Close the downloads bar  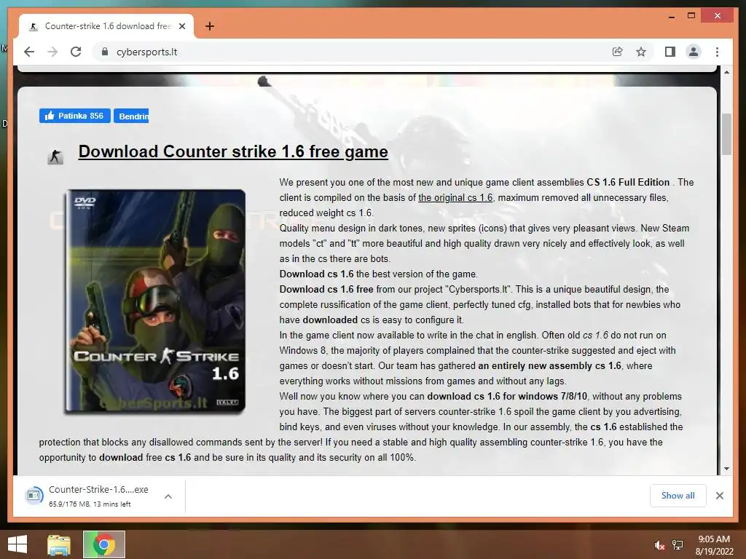719,495
